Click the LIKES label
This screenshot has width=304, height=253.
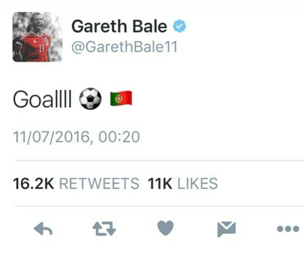coord(198,184)
